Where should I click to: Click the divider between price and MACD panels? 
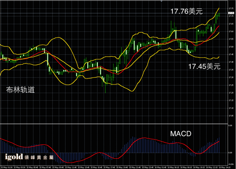point(114,124)
